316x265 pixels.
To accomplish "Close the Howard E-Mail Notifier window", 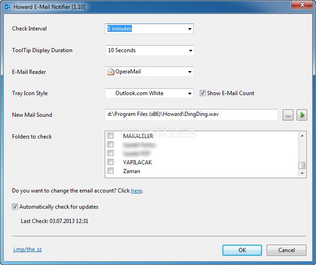I will tap(302, 5).
